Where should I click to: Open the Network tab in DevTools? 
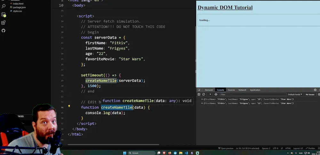coord(242,90)
